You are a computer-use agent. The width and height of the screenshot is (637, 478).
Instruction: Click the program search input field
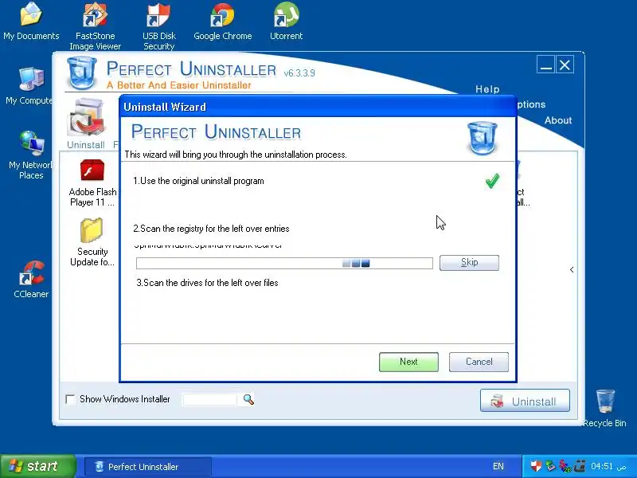point(209,400)
